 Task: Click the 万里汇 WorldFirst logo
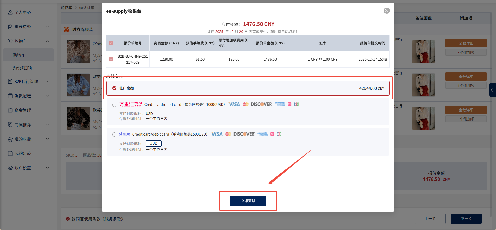(x=130, y=104)
